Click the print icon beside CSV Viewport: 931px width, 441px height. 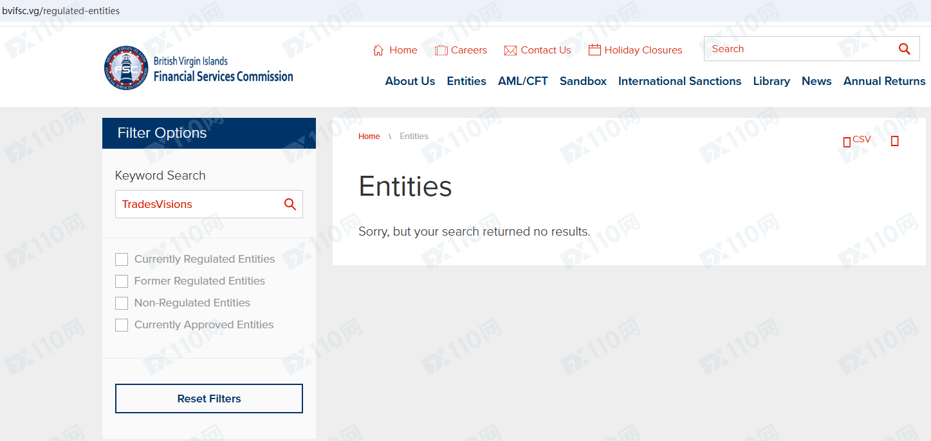click(x=894, y=141)
